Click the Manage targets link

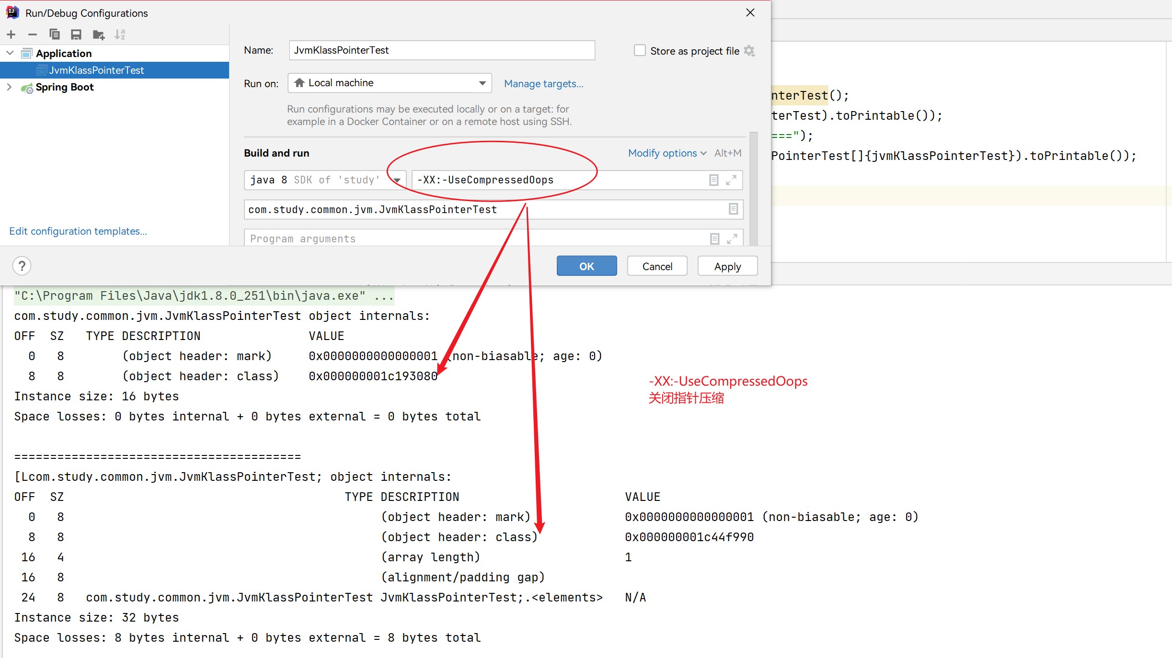point(543,84)
